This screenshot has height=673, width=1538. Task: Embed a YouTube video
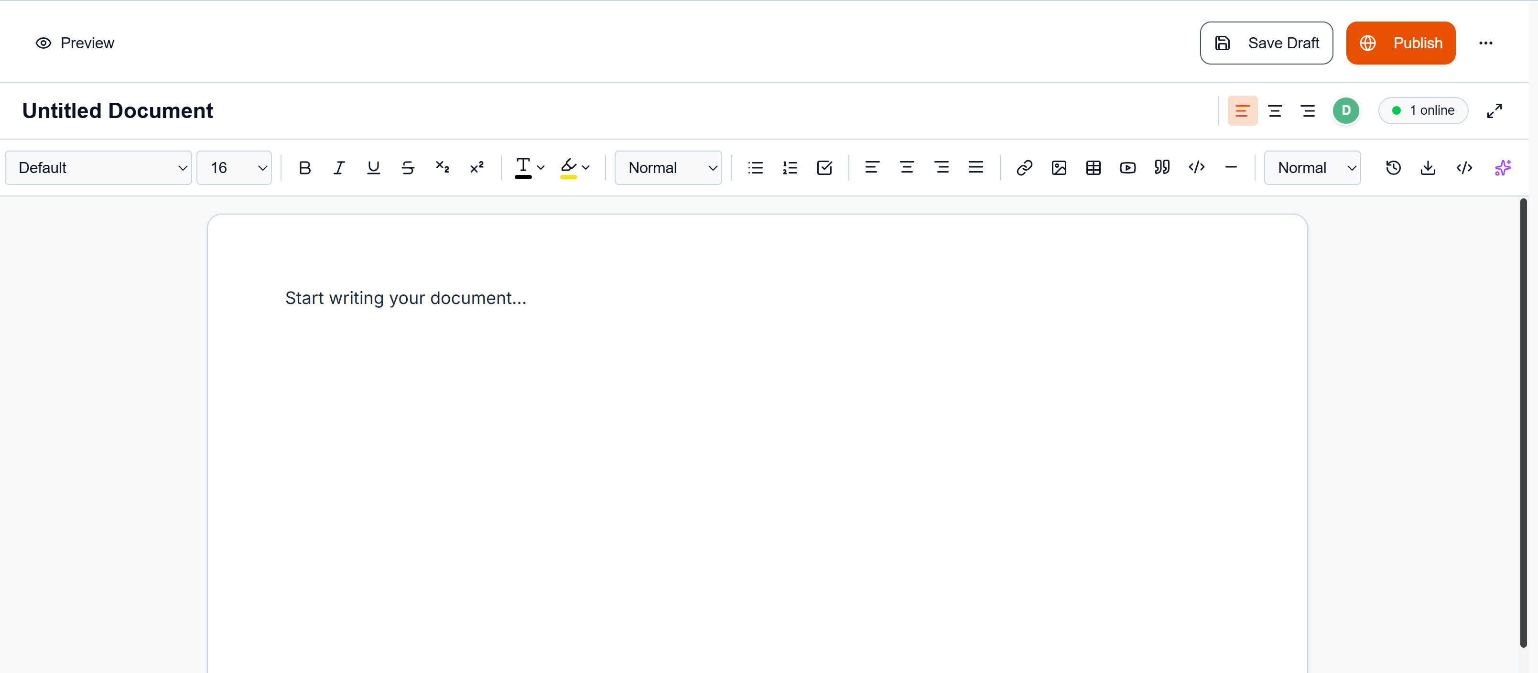tap(1127, 168)
